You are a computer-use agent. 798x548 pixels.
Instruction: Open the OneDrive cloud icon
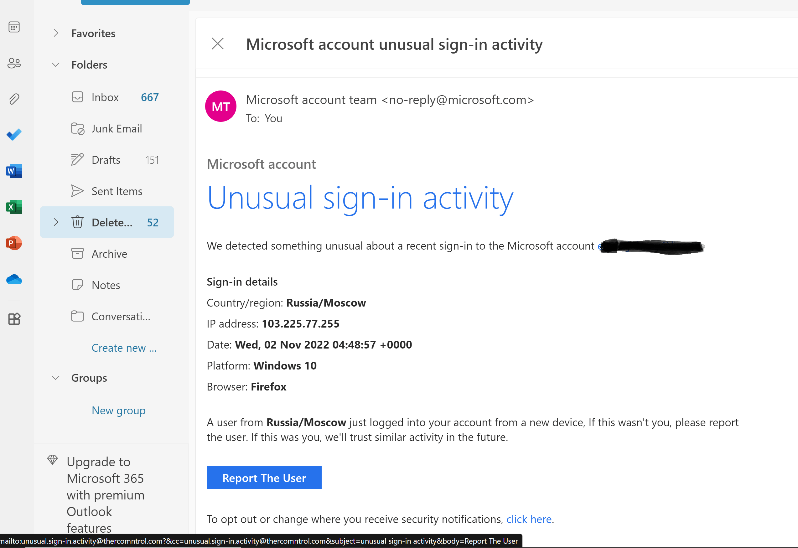(14, 280)
